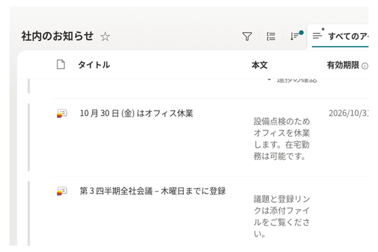The image size is (378, 252).
Task: Open the sort icon with teal dot
Action: tap(296, 36)
